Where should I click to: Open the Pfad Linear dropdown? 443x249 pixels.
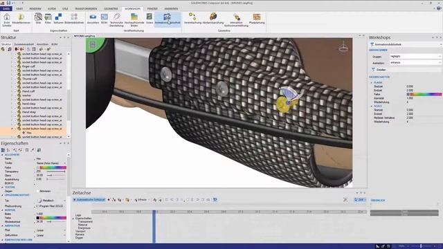(x=51, y=230)
